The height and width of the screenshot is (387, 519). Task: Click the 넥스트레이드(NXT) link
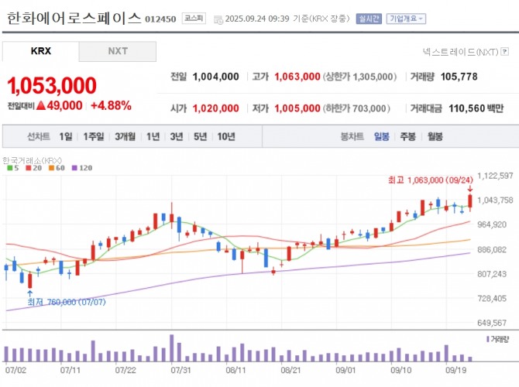click(x=460, y=52)
